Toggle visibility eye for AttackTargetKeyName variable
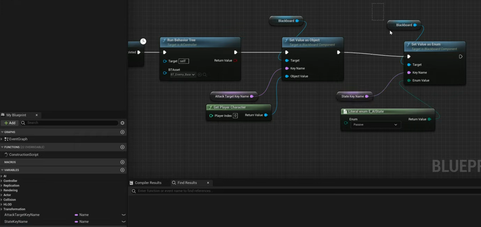The width and height of the screenshot is (481, 227). (123, 215)
